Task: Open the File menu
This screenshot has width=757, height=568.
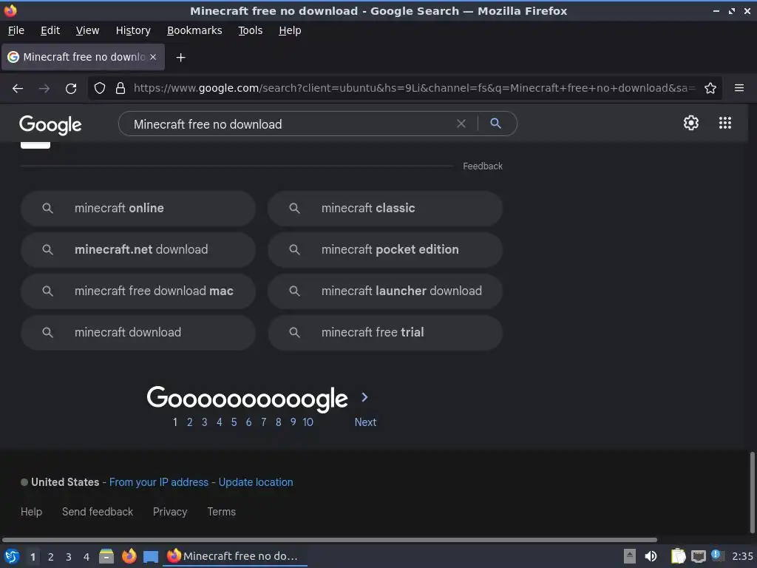Action: pyautogui.click(x=16, y=30)
